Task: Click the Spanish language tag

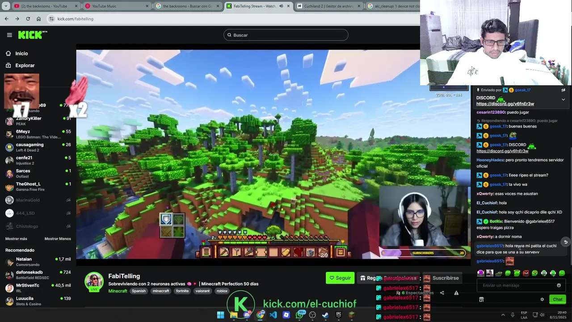Action: pyautogui.click(x=139, y=291)
